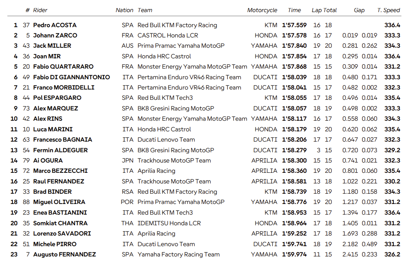Click Jack MILLER's team Prima Pramac Yamaha

click(181, 46)
